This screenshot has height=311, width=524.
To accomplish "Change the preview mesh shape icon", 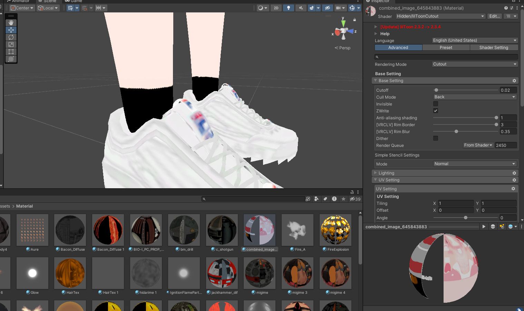I will coord(493,227).
